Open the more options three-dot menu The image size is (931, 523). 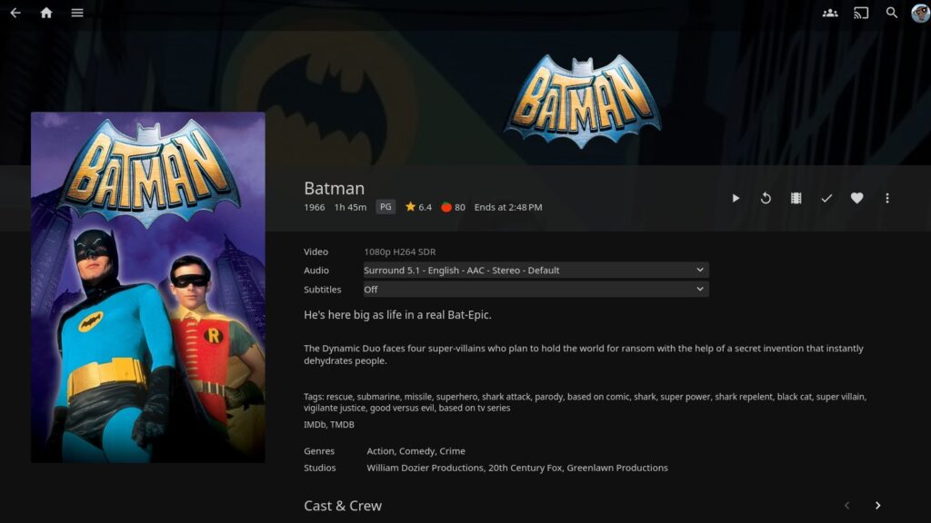[887, 198]
